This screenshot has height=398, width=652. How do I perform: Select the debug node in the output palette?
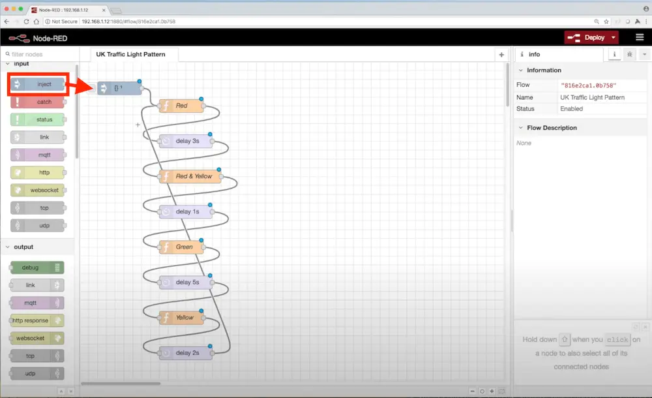click(x=36, y=268)
